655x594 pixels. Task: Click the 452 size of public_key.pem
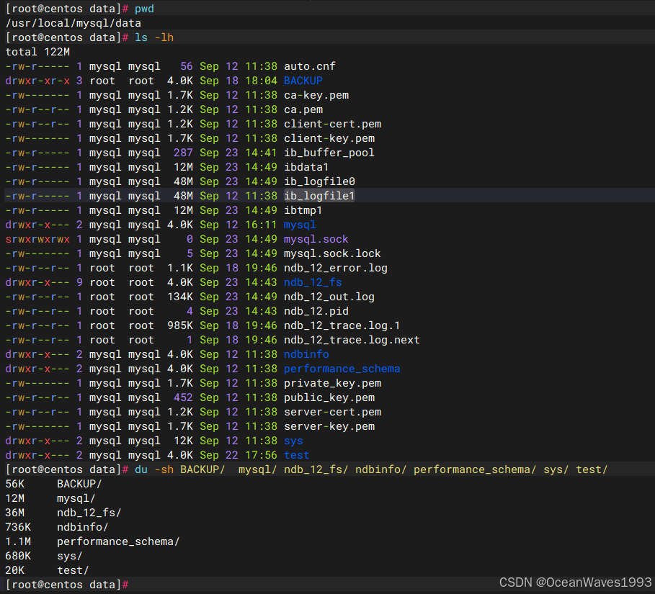coord(183,397)
